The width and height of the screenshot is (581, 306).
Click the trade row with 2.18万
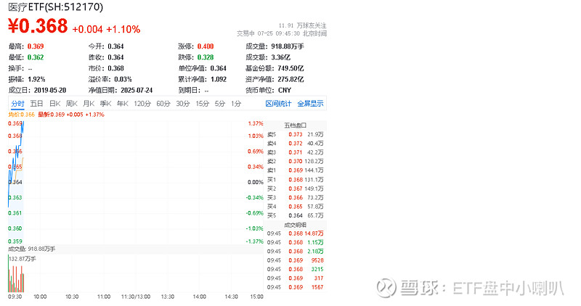click(x=296, y=251)
